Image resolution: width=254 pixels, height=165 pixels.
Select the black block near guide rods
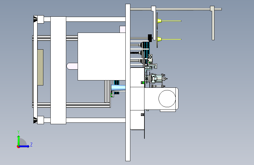point(150,38)
